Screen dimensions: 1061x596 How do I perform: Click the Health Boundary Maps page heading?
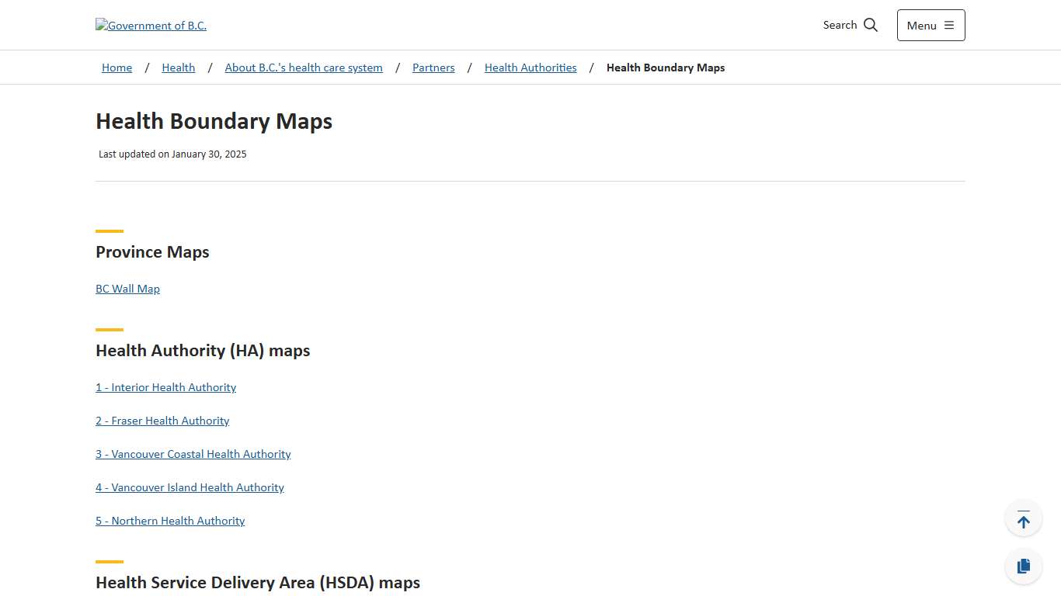click(x=214, y=121)
